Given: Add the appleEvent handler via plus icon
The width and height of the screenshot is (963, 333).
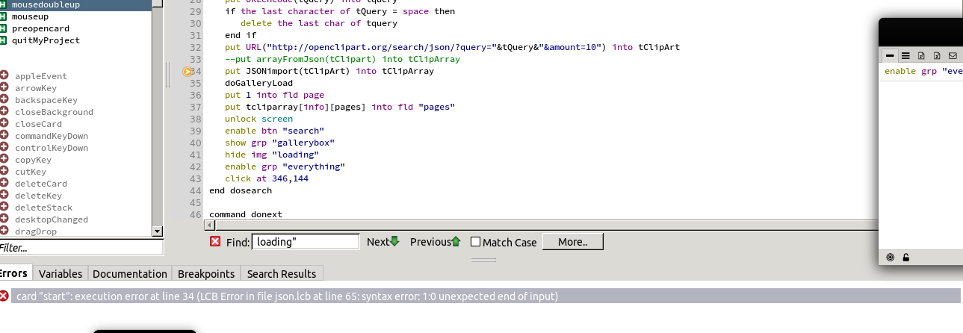Looking at the screenshot, I should (x=4, y=76).
